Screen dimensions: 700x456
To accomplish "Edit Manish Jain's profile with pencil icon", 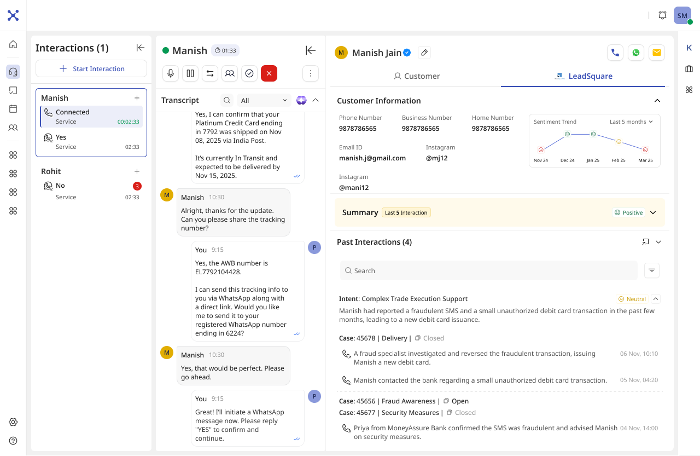I will point(424,53).
